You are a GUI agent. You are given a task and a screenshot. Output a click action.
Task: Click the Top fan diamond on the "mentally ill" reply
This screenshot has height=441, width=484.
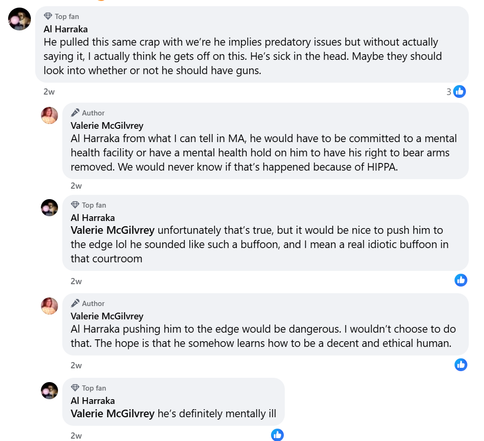75,388
